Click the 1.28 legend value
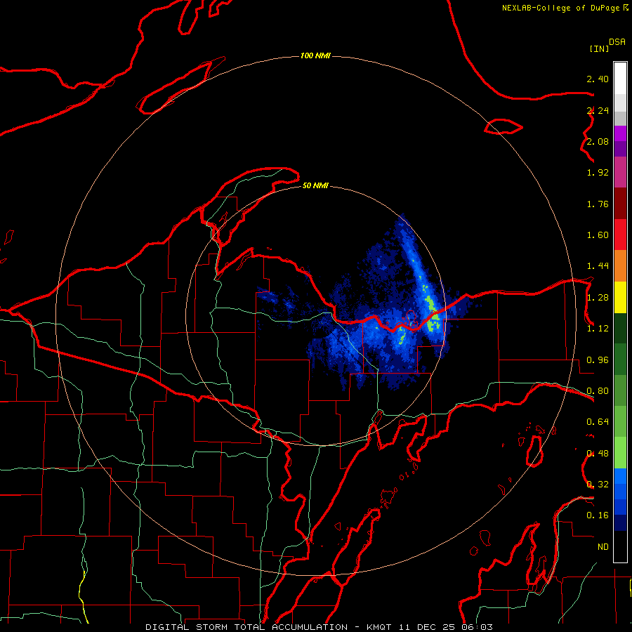 coord(598,298)
